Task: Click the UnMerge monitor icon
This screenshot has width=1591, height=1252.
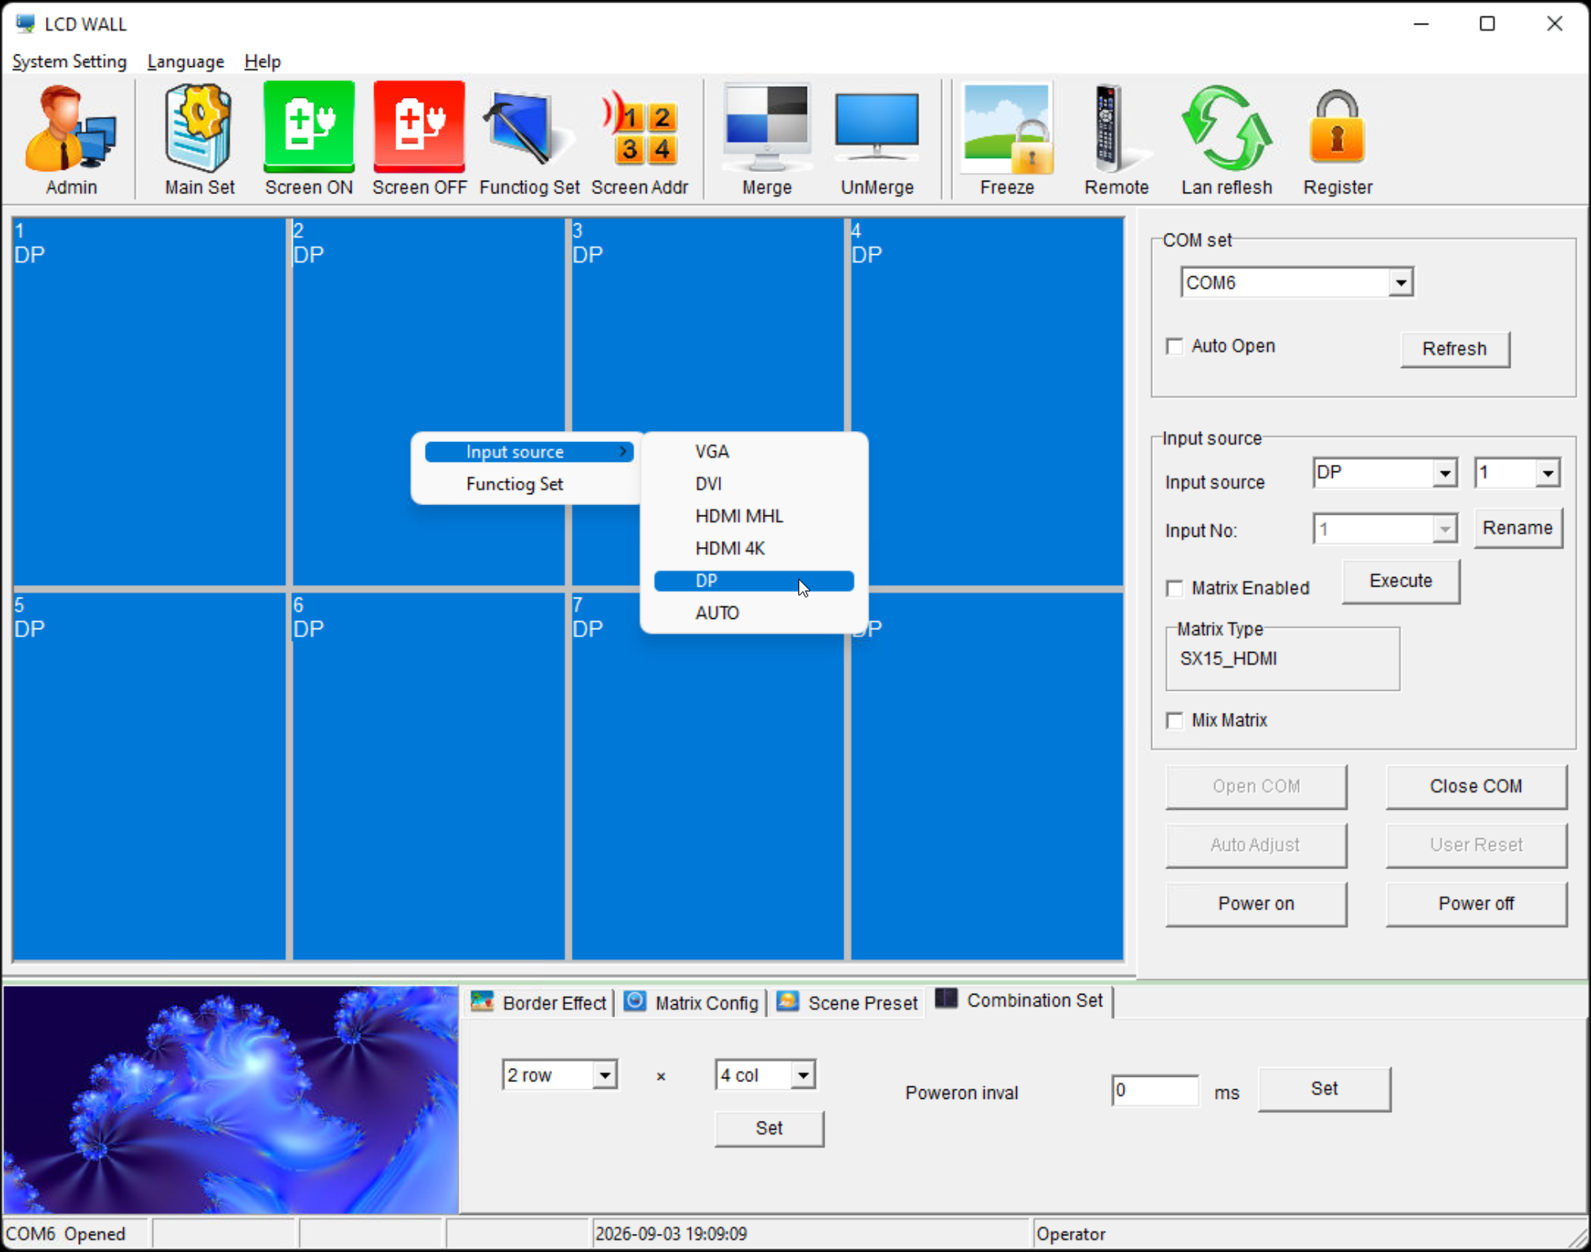Action: (x=877, y=127)
